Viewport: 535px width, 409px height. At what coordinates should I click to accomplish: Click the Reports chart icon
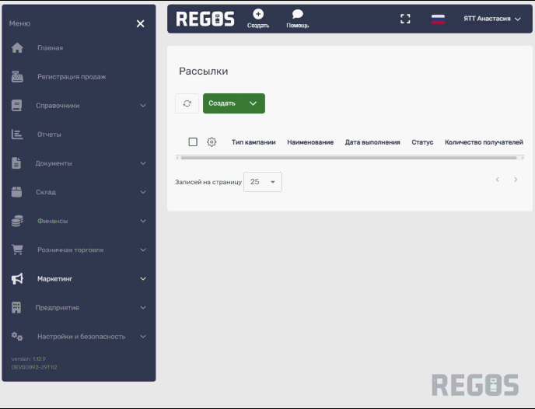pos(17,135)
